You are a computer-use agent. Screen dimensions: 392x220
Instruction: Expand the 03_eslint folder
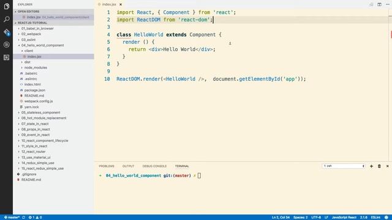pyautogui.click(x=28, y=40)
